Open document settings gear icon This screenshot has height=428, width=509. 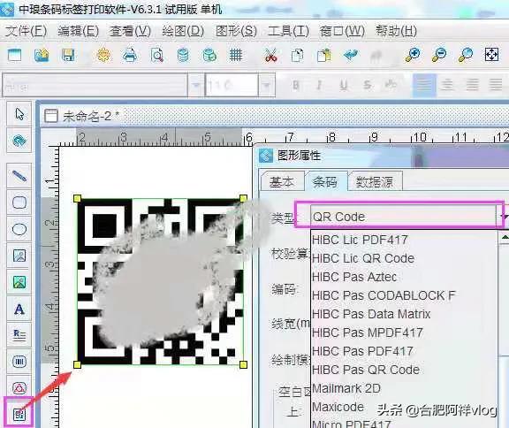(x=103, y=55)
